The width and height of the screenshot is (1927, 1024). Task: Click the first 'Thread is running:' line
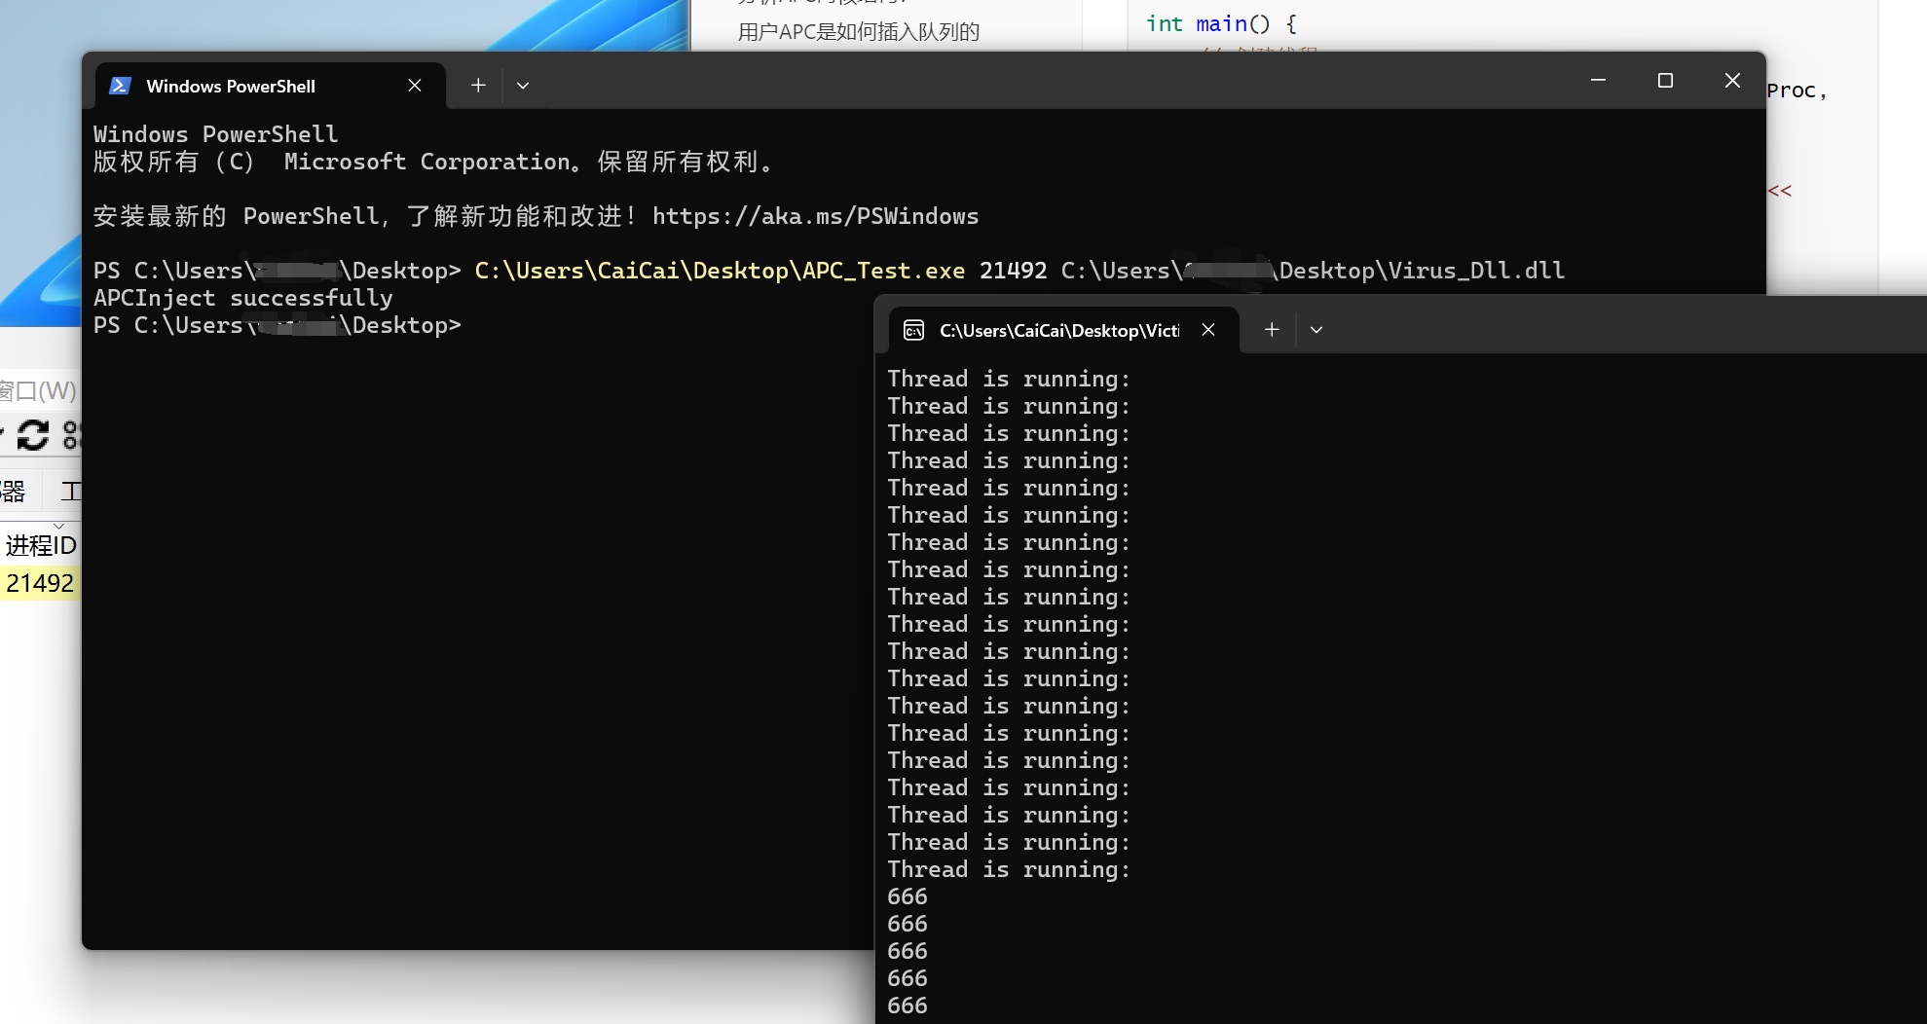point(1009,379)
